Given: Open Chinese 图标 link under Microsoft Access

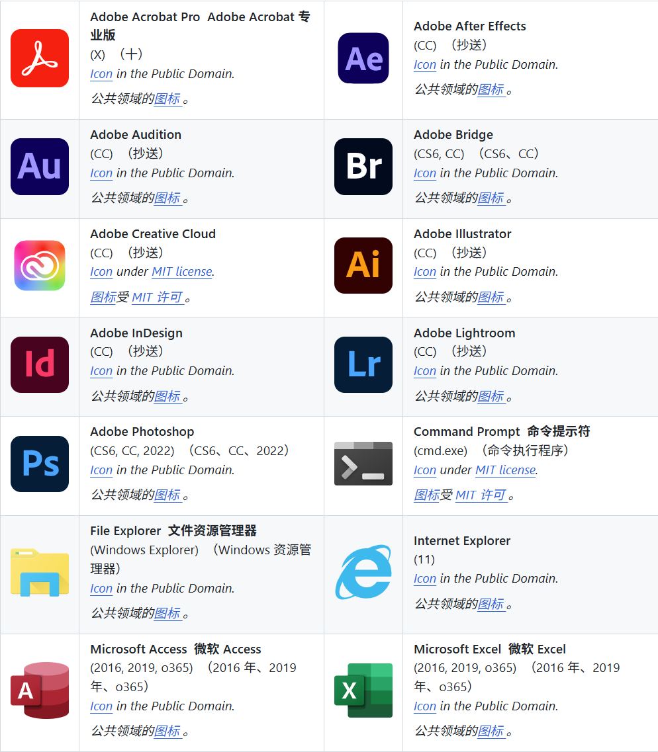Looking at the screenshot, I should [167, 731].
